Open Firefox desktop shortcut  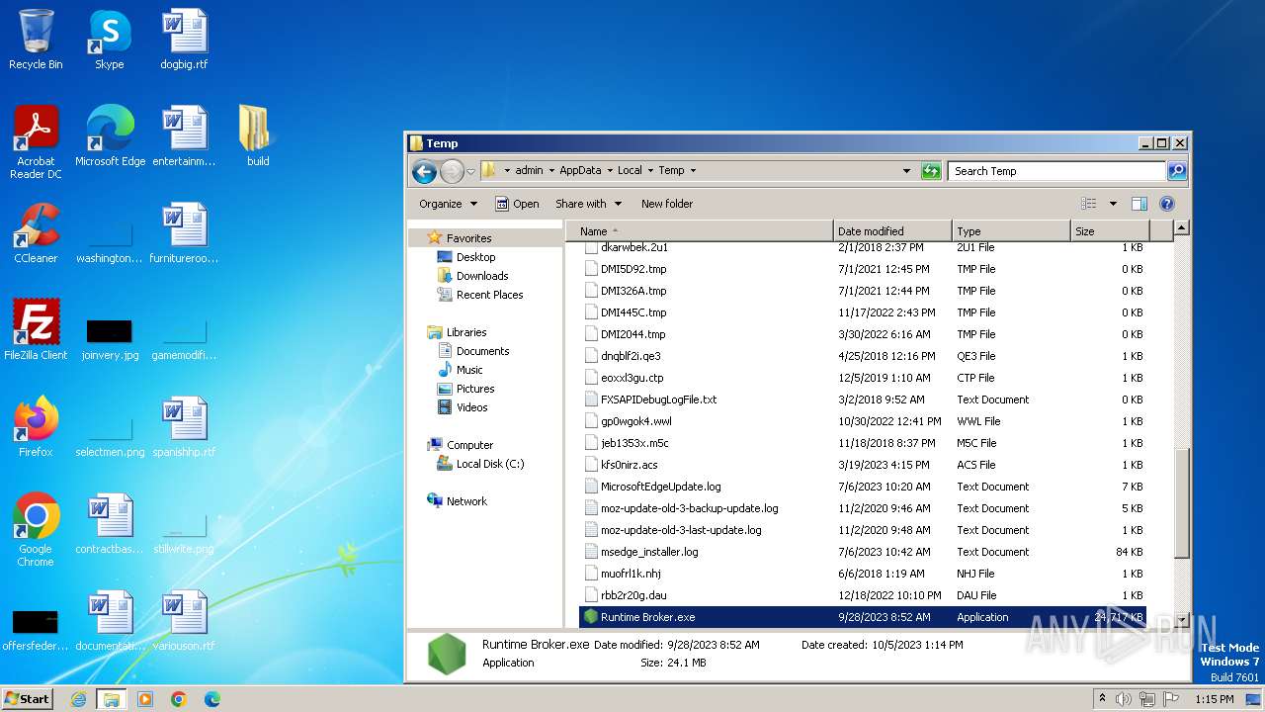pos(36,427)
